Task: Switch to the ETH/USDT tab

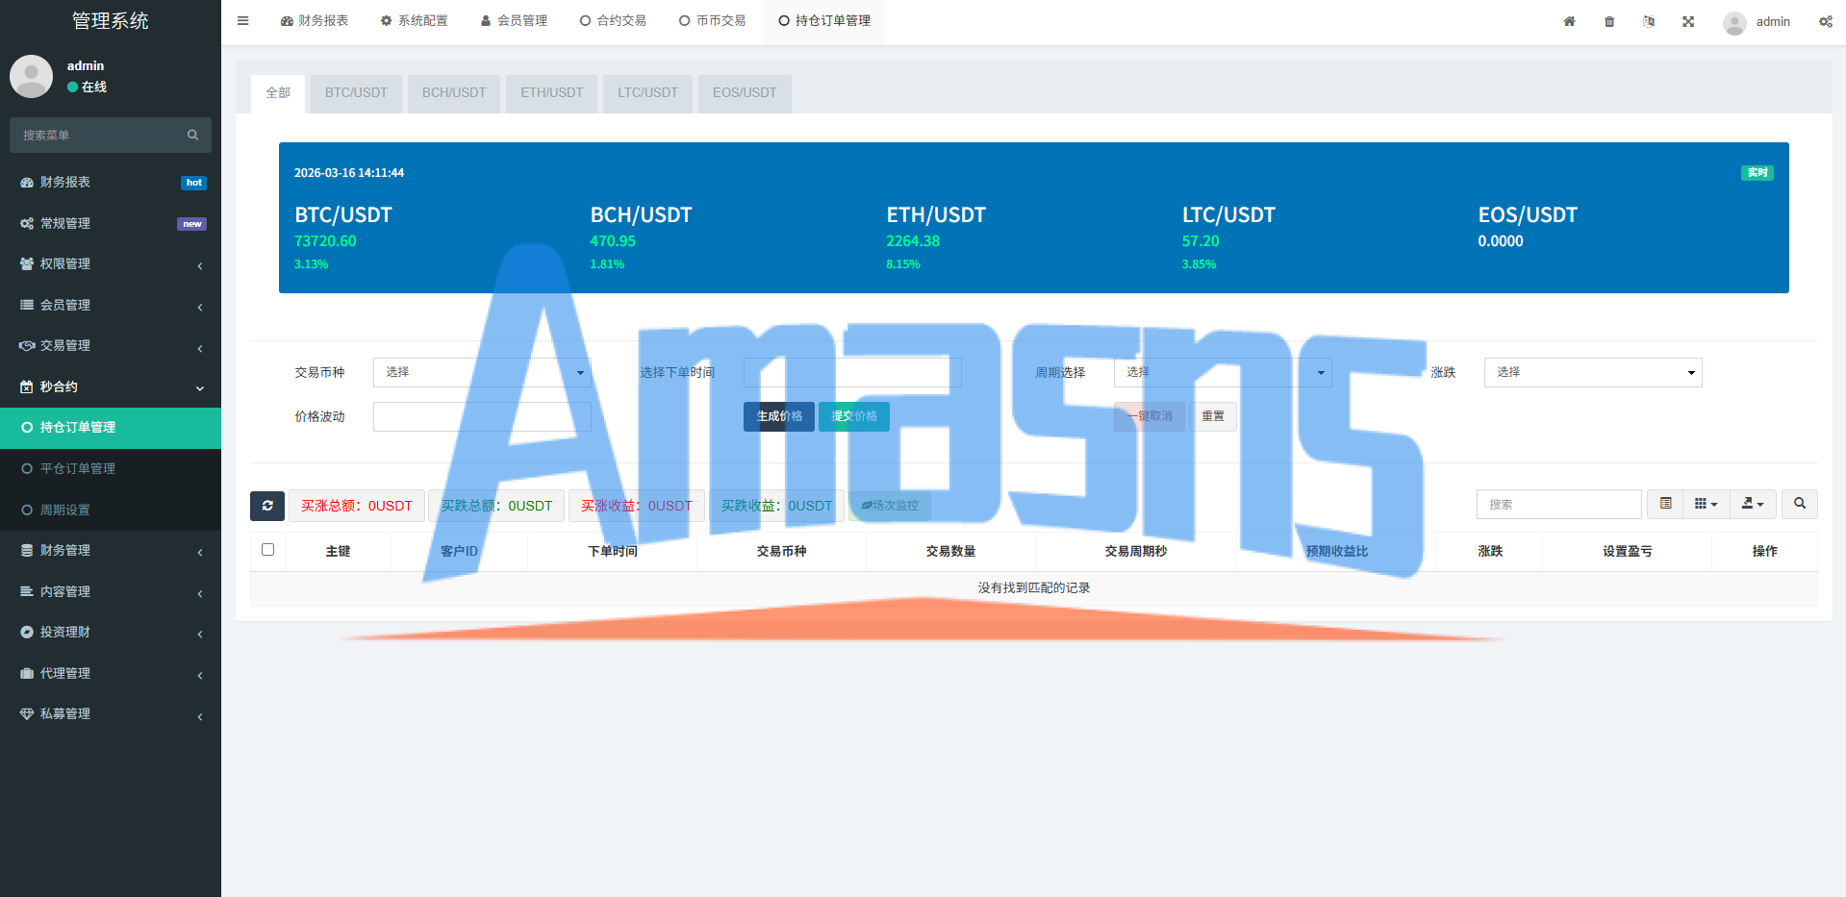Action: tap(552, 93)
